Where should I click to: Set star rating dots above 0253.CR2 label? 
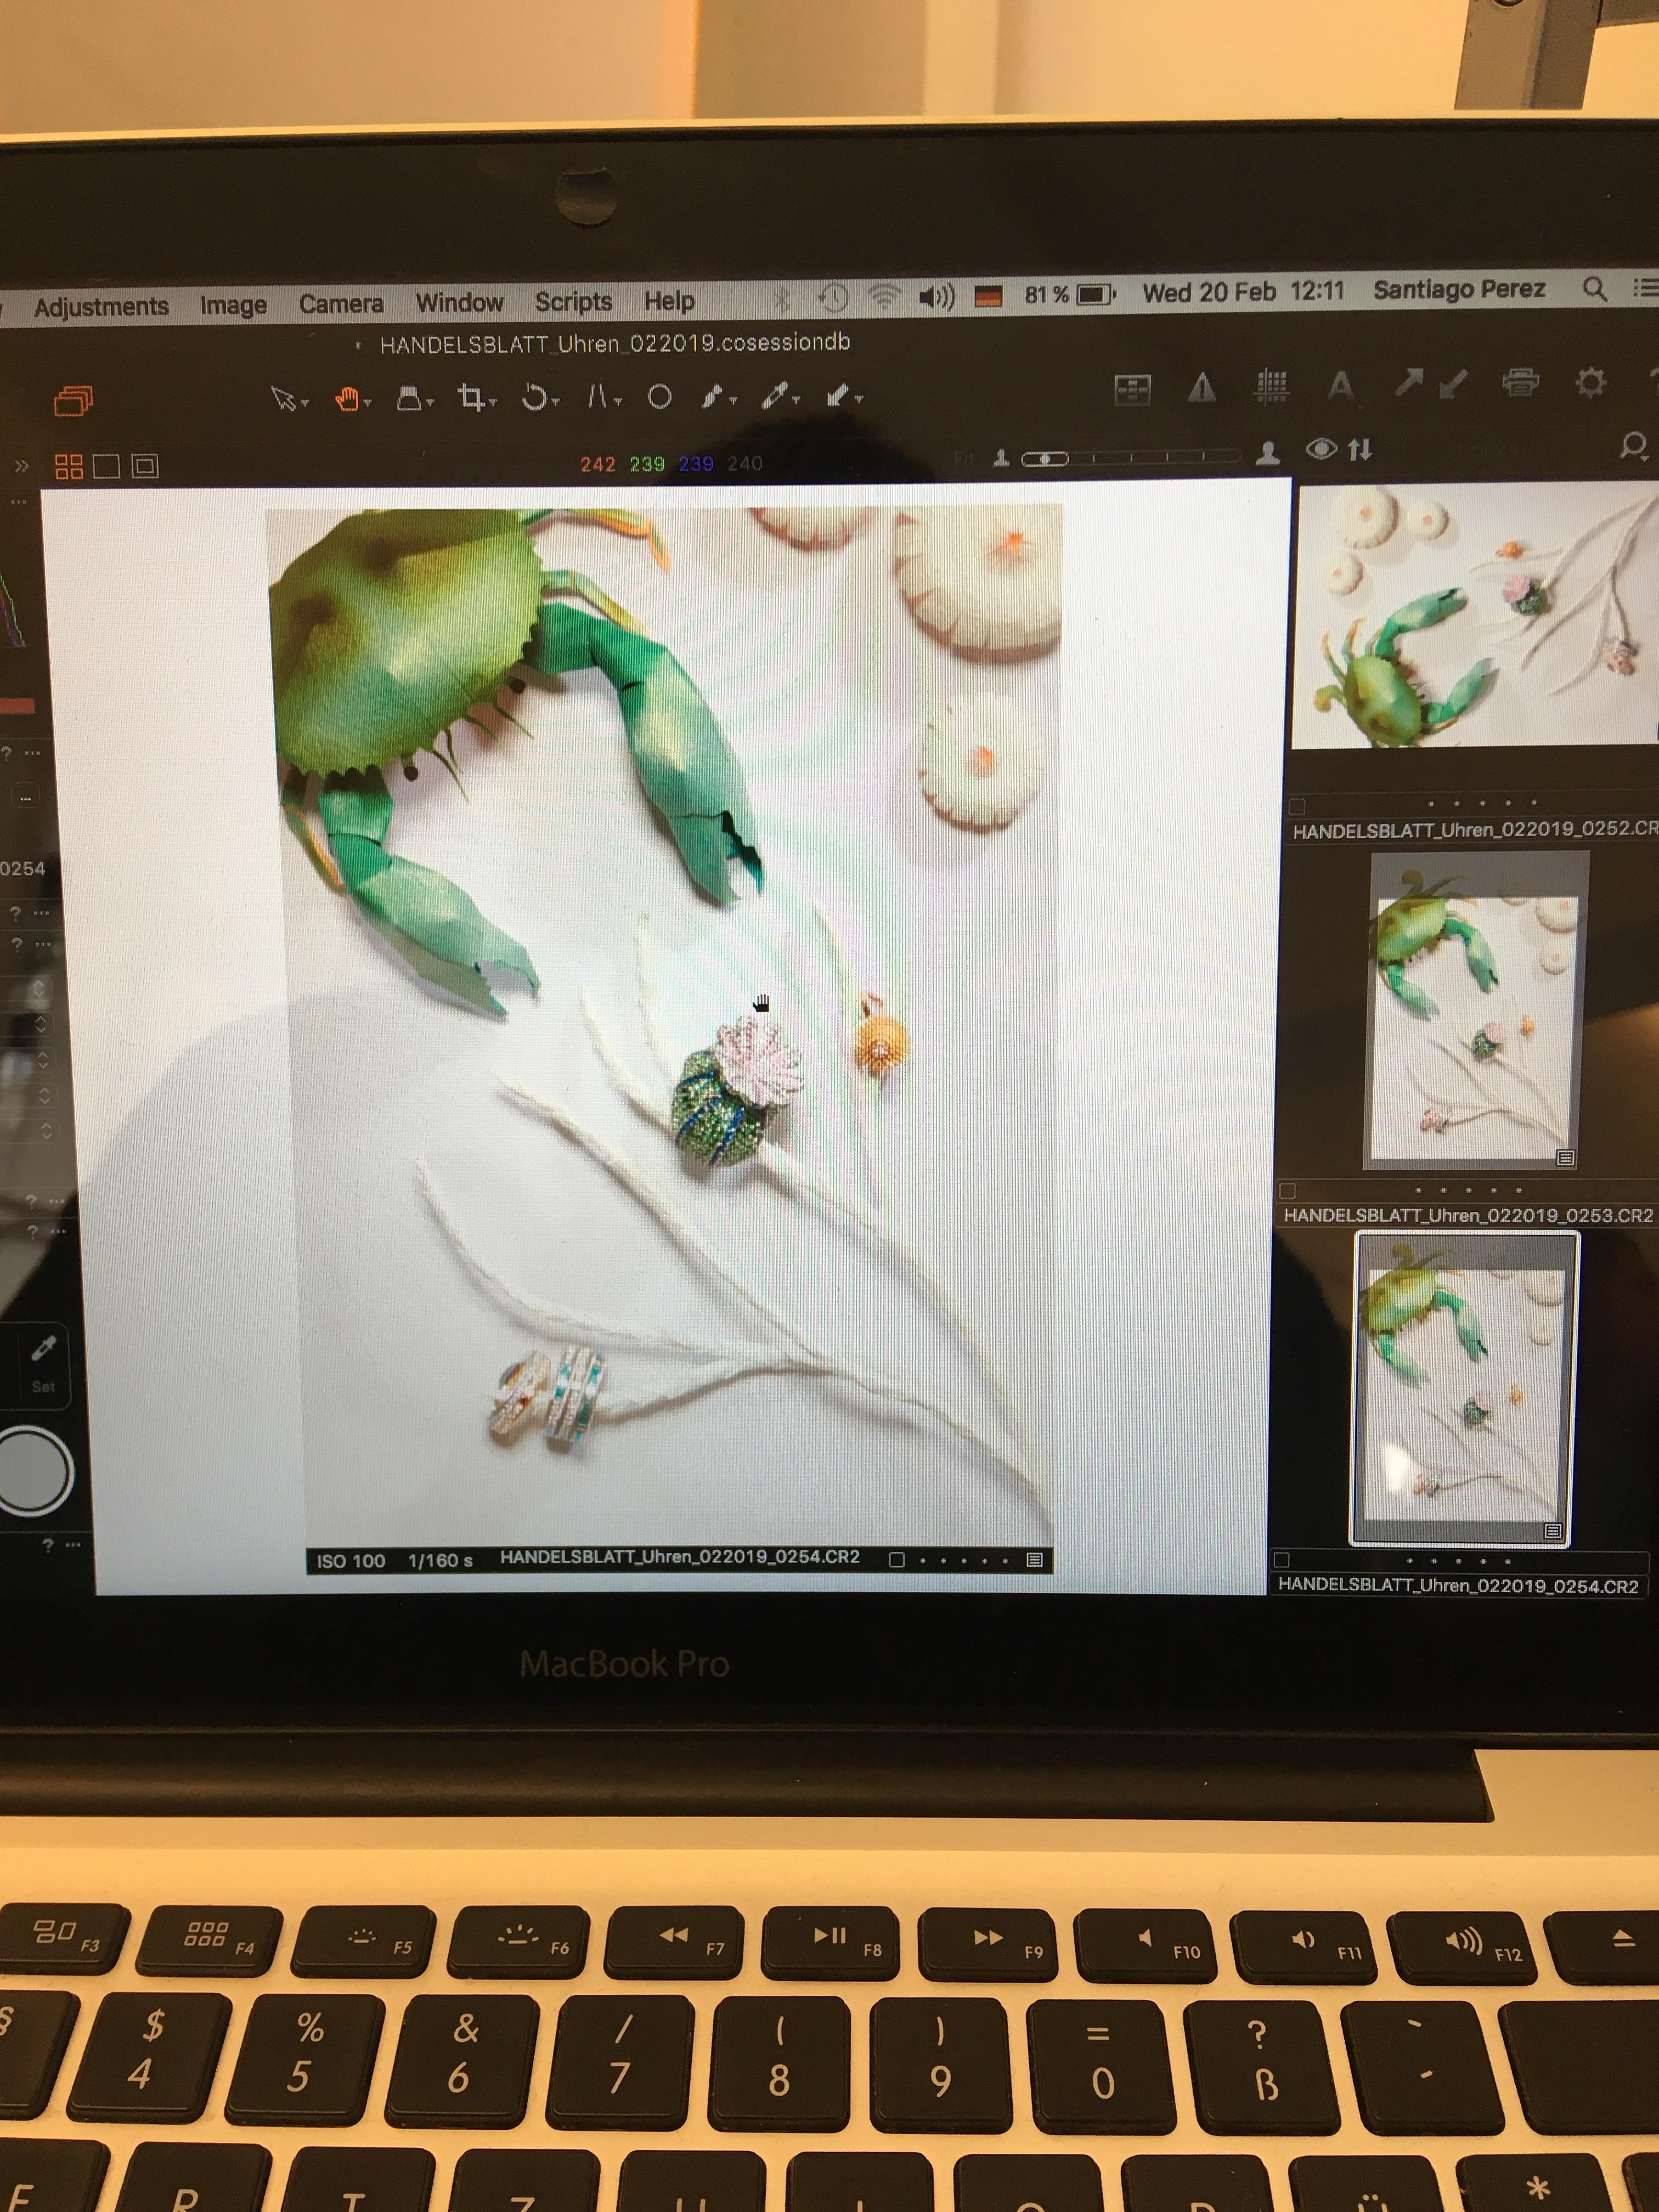point(1468,1190)
